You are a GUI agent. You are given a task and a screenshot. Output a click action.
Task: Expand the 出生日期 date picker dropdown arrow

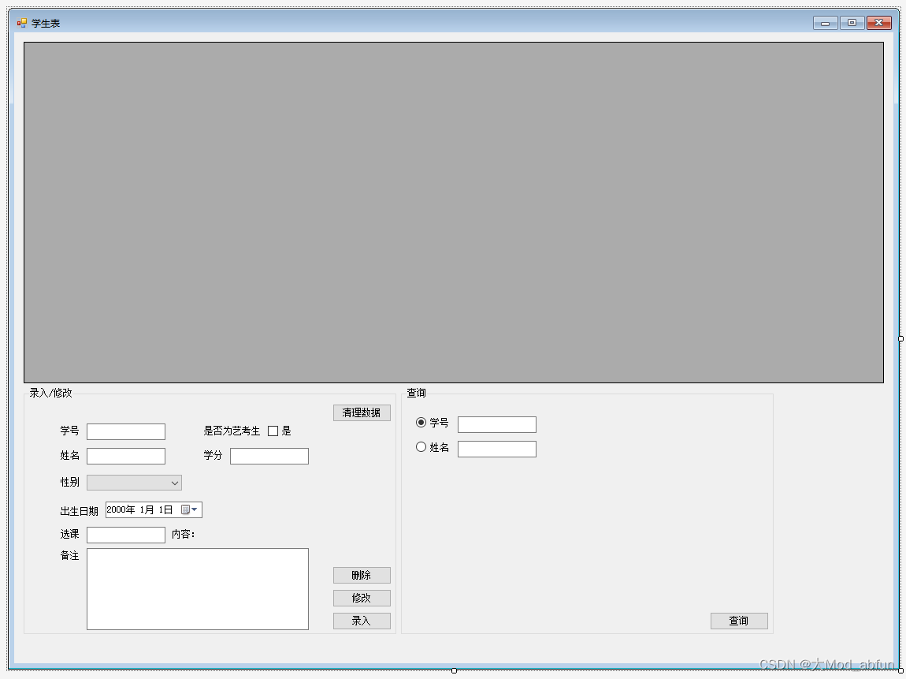[x=195, y=509]
